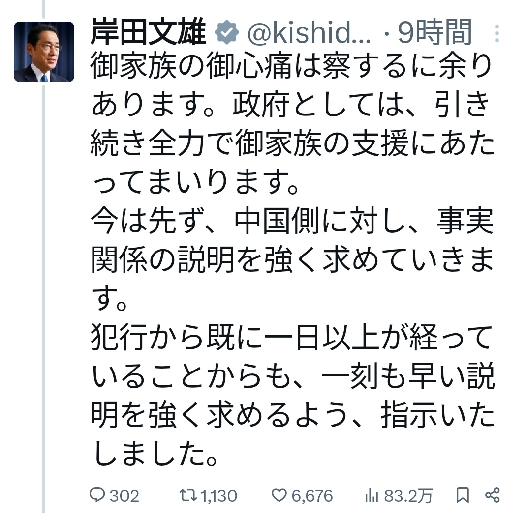527x513 pixels.
Task: Bookmark this tweet
Action: pos(463,495)
